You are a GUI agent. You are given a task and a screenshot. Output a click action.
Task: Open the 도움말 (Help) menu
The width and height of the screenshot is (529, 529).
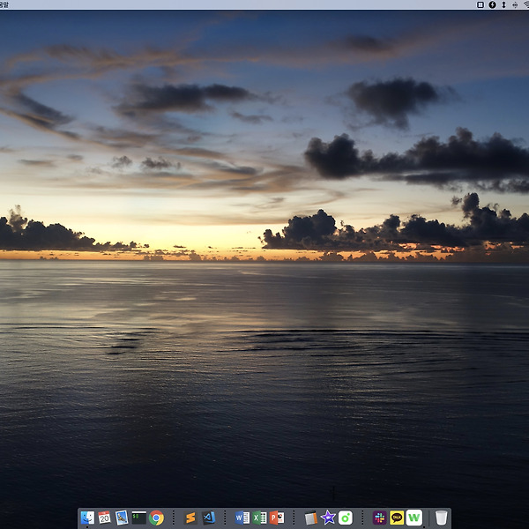coord(4,4)
